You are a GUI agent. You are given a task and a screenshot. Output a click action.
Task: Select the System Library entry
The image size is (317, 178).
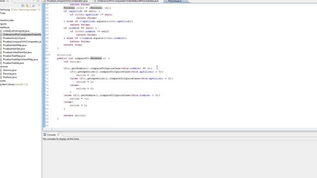14,85
